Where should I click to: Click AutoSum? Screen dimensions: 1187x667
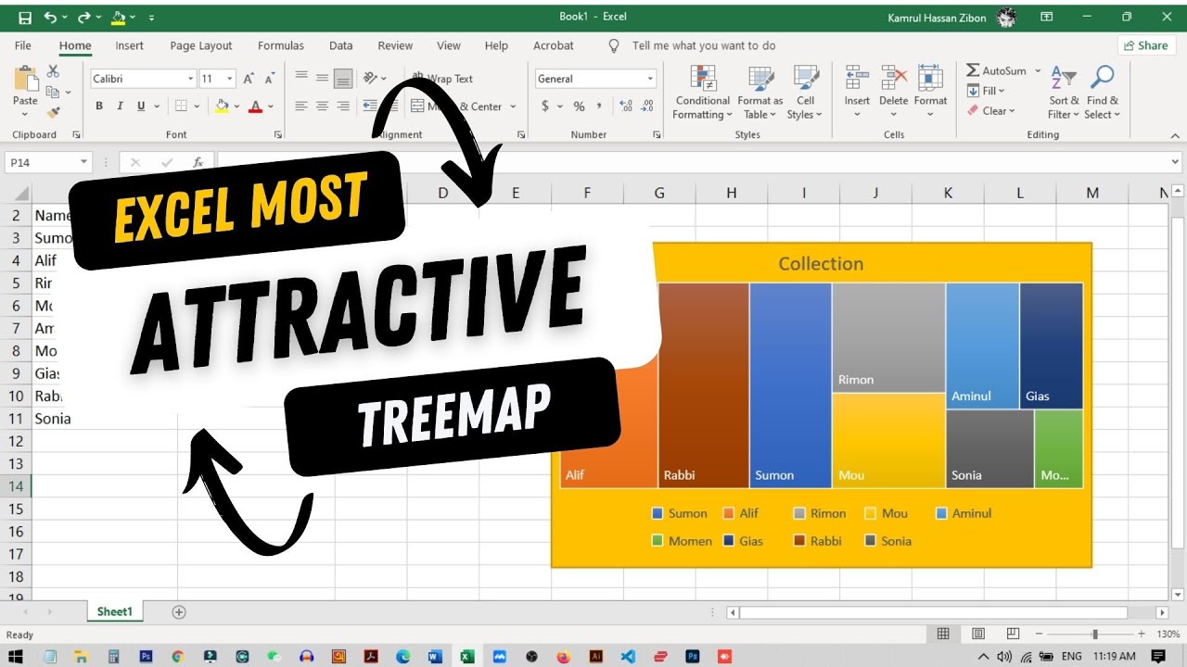pyautogui.click(x=997, y=70)
